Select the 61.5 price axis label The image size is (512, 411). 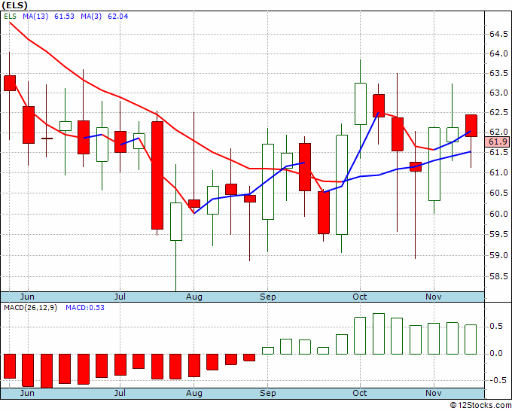click(498, 153)
